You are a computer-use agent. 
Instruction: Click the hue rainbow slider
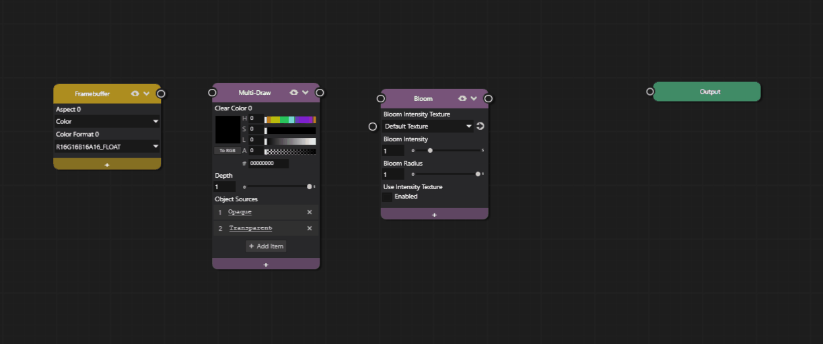[290, 119]
